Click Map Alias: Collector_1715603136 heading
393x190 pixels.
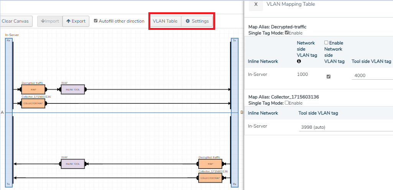pos(283,97)
